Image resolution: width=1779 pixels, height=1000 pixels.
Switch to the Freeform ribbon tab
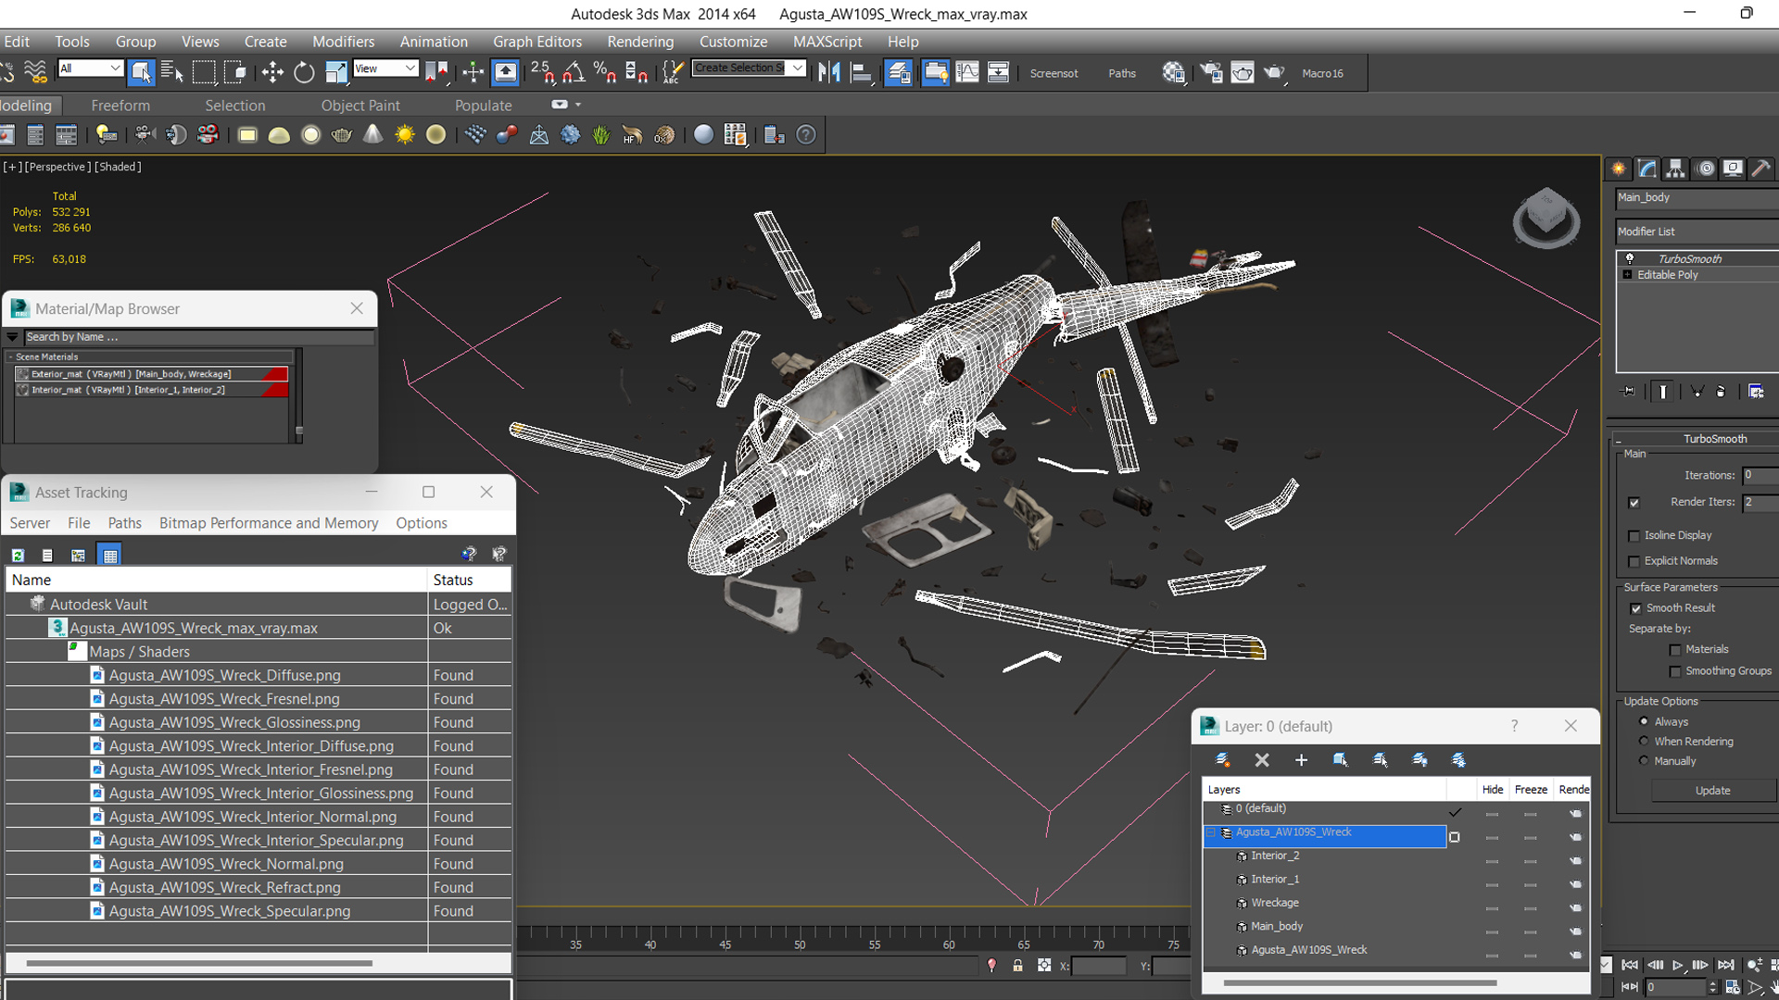(x=120, y=106)
